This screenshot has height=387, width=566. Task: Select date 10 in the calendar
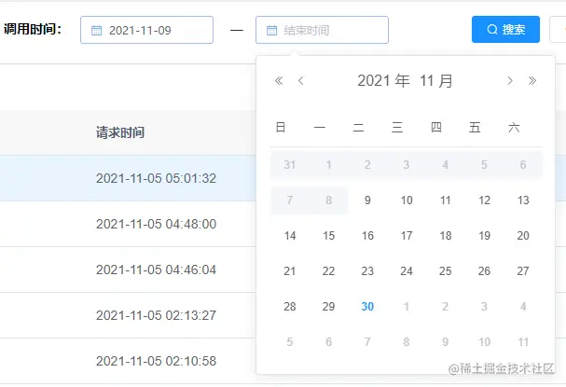pos(407,200)
